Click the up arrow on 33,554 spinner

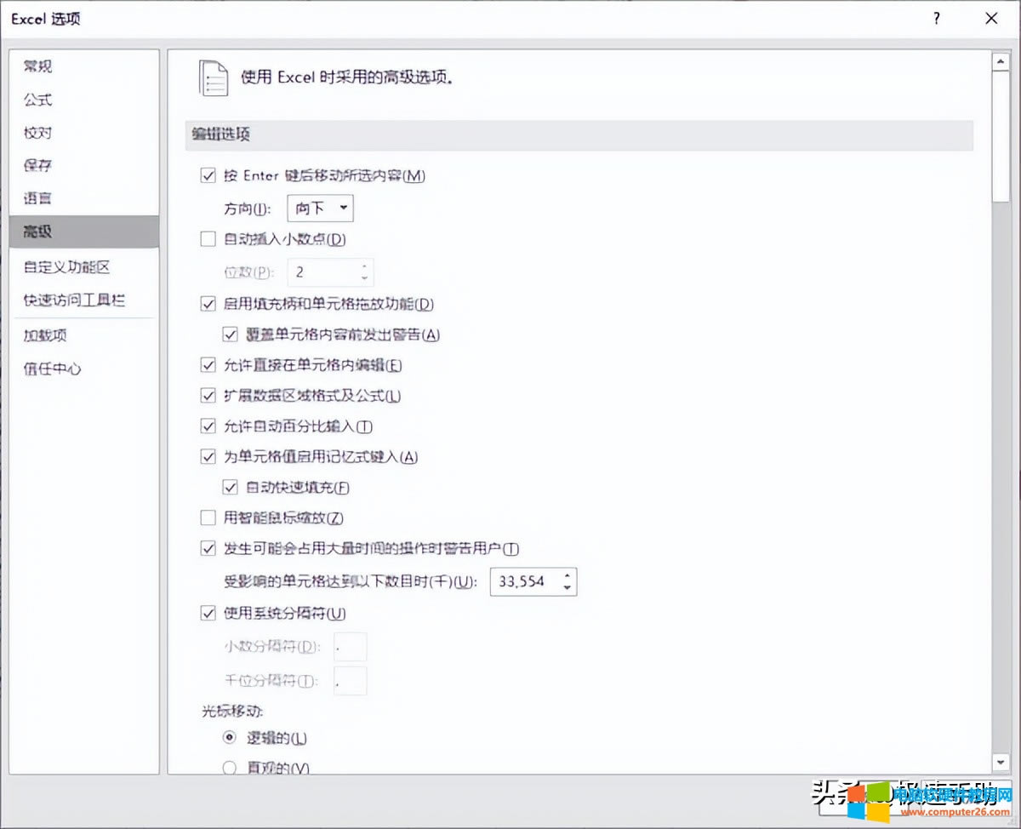[567, 576]
